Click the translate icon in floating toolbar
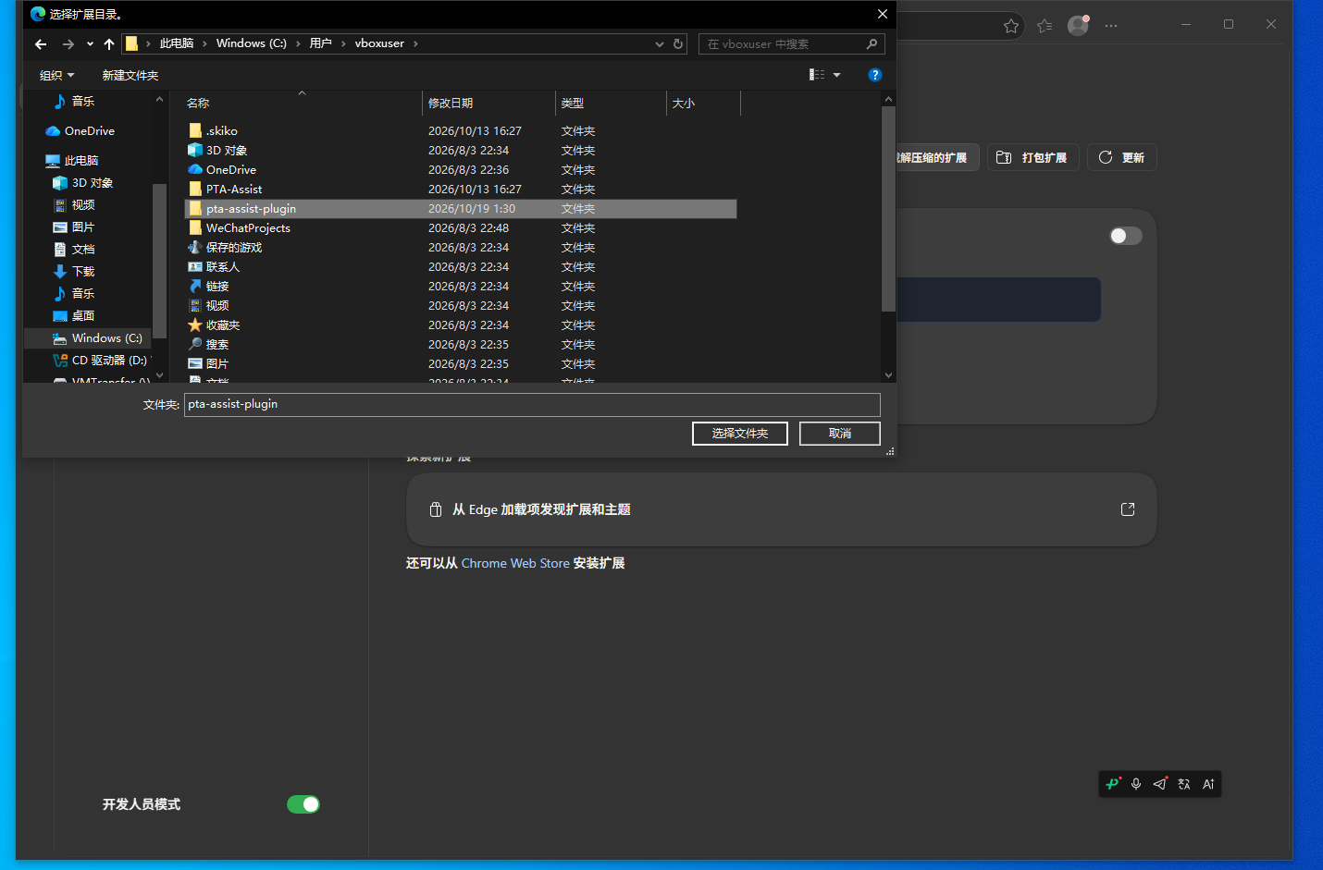 point(1184,784)
